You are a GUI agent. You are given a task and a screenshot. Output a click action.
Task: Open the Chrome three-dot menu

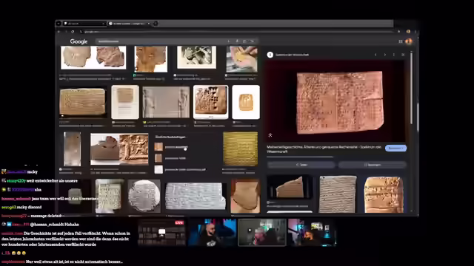(415, 31)
